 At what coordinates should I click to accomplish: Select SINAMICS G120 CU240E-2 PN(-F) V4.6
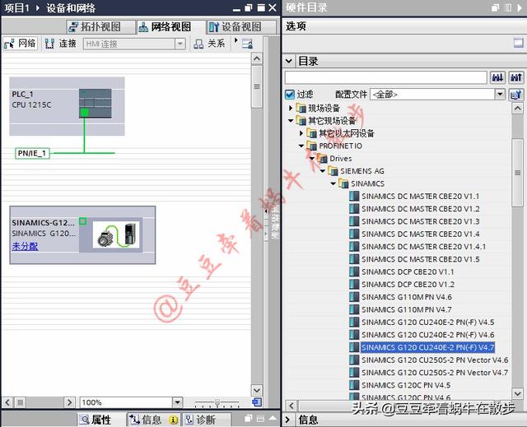point(428,335)
